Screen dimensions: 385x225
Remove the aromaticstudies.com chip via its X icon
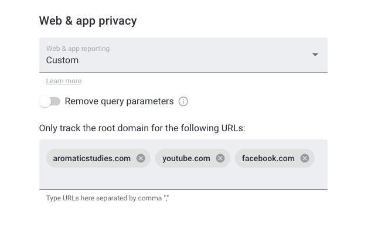click(141, 158)
